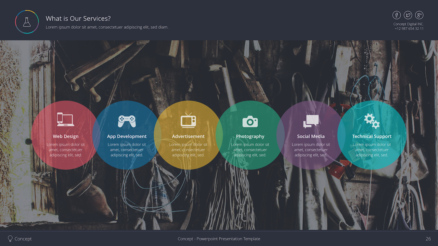This screenshot has height=246, width=438.
Task: Select slide number 26
Action: coord(428,238)
